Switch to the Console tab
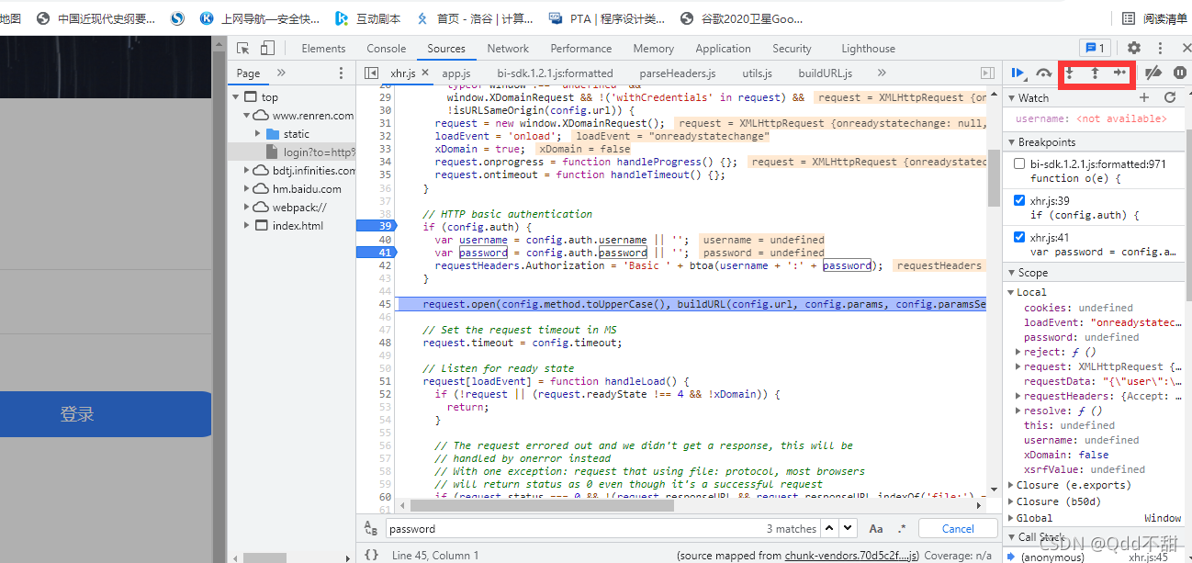The width and height of the screenshot is (1192, 563). point(387,49)
